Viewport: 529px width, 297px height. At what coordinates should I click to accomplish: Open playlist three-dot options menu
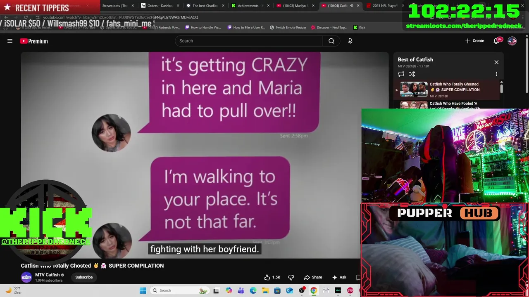[x=496, y=74]
